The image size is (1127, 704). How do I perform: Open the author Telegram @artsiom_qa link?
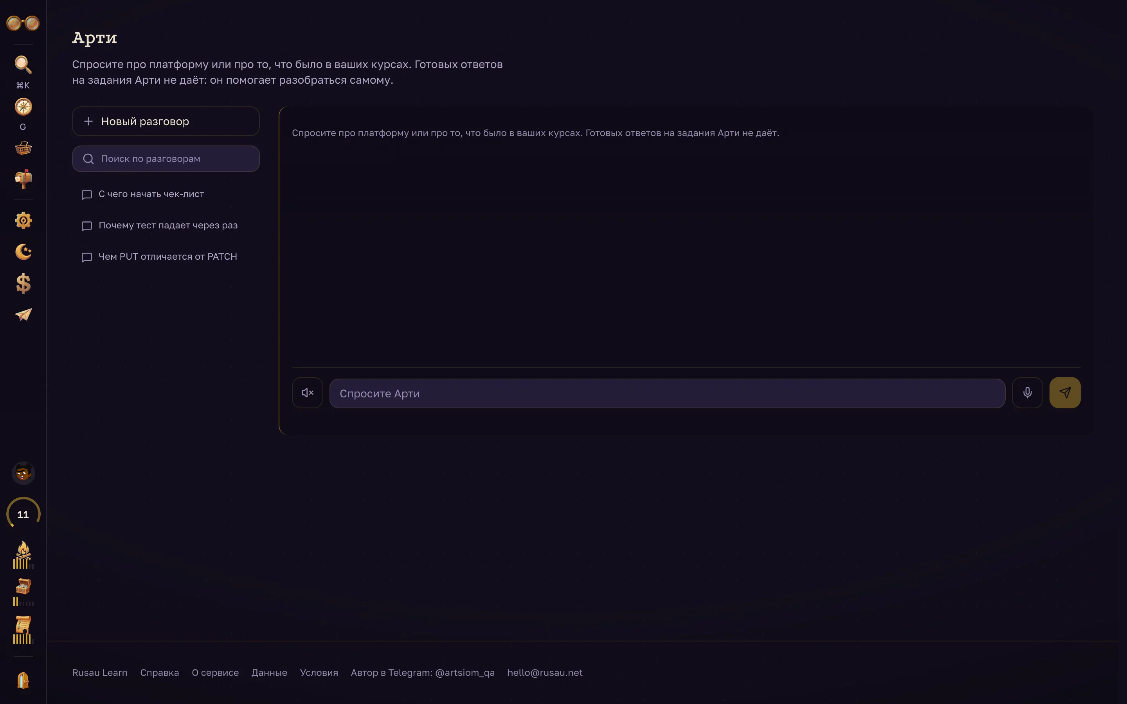pyautogui.click(x=422, y=672)
